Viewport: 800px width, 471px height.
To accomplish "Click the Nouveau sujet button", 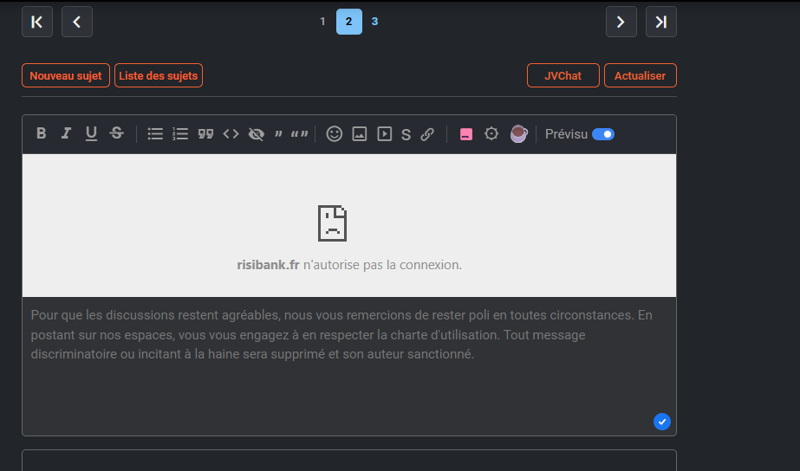I will 66,75.
